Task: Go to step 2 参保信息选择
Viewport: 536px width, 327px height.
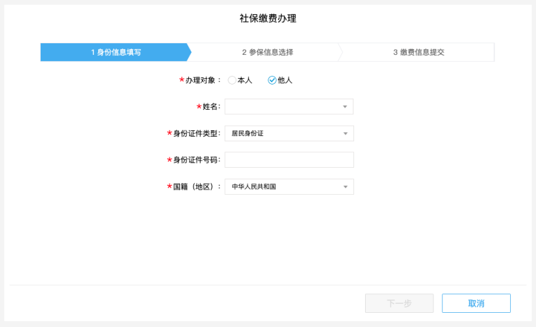Action: coord(267,52)
